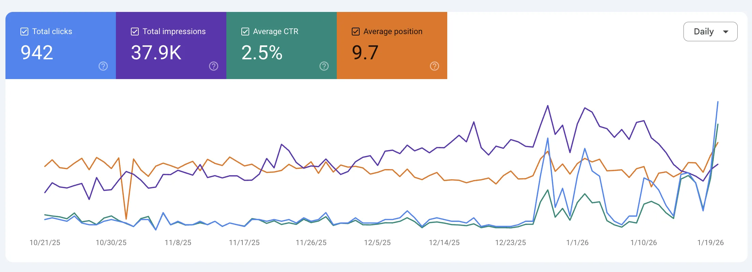The image size is (752, 272).
Task: Toggle the Average CTR checkbox
Action: (245, 32)
